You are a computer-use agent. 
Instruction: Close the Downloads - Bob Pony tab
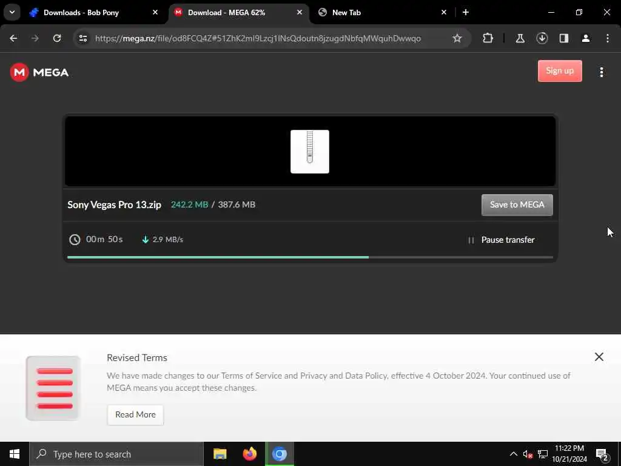point(155,12)
